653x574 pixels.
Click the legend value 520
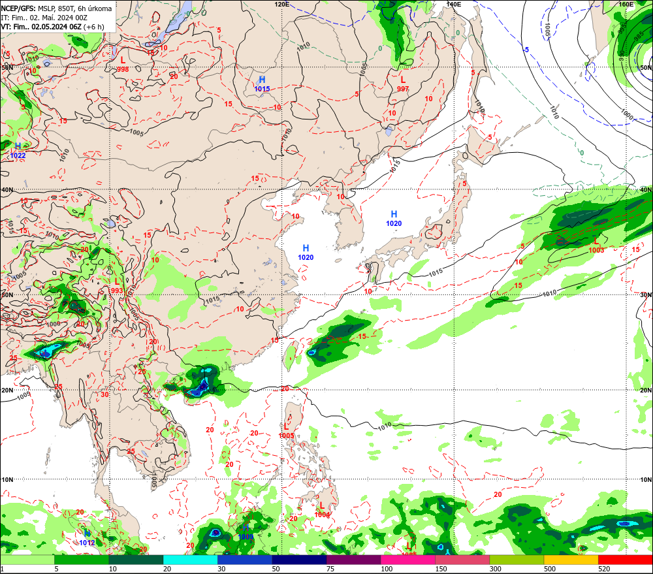click(x=604, y=569)
